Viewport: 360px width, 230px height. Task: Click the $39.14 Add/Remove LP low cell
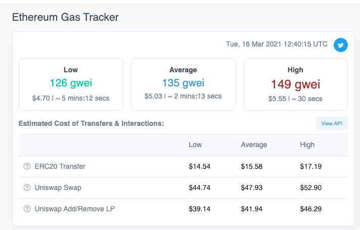click(200, 209)
